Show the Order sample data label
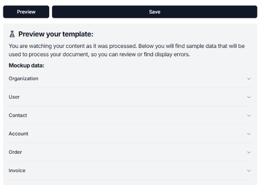 [x=15, y=152]
